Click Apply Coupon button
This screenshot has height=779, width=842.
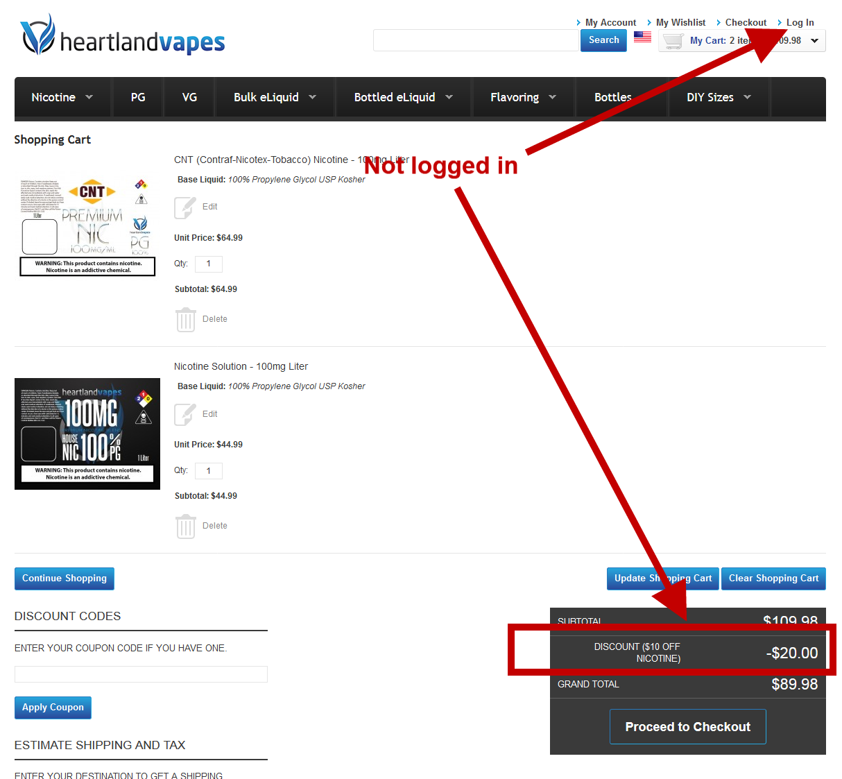point(53,708)
